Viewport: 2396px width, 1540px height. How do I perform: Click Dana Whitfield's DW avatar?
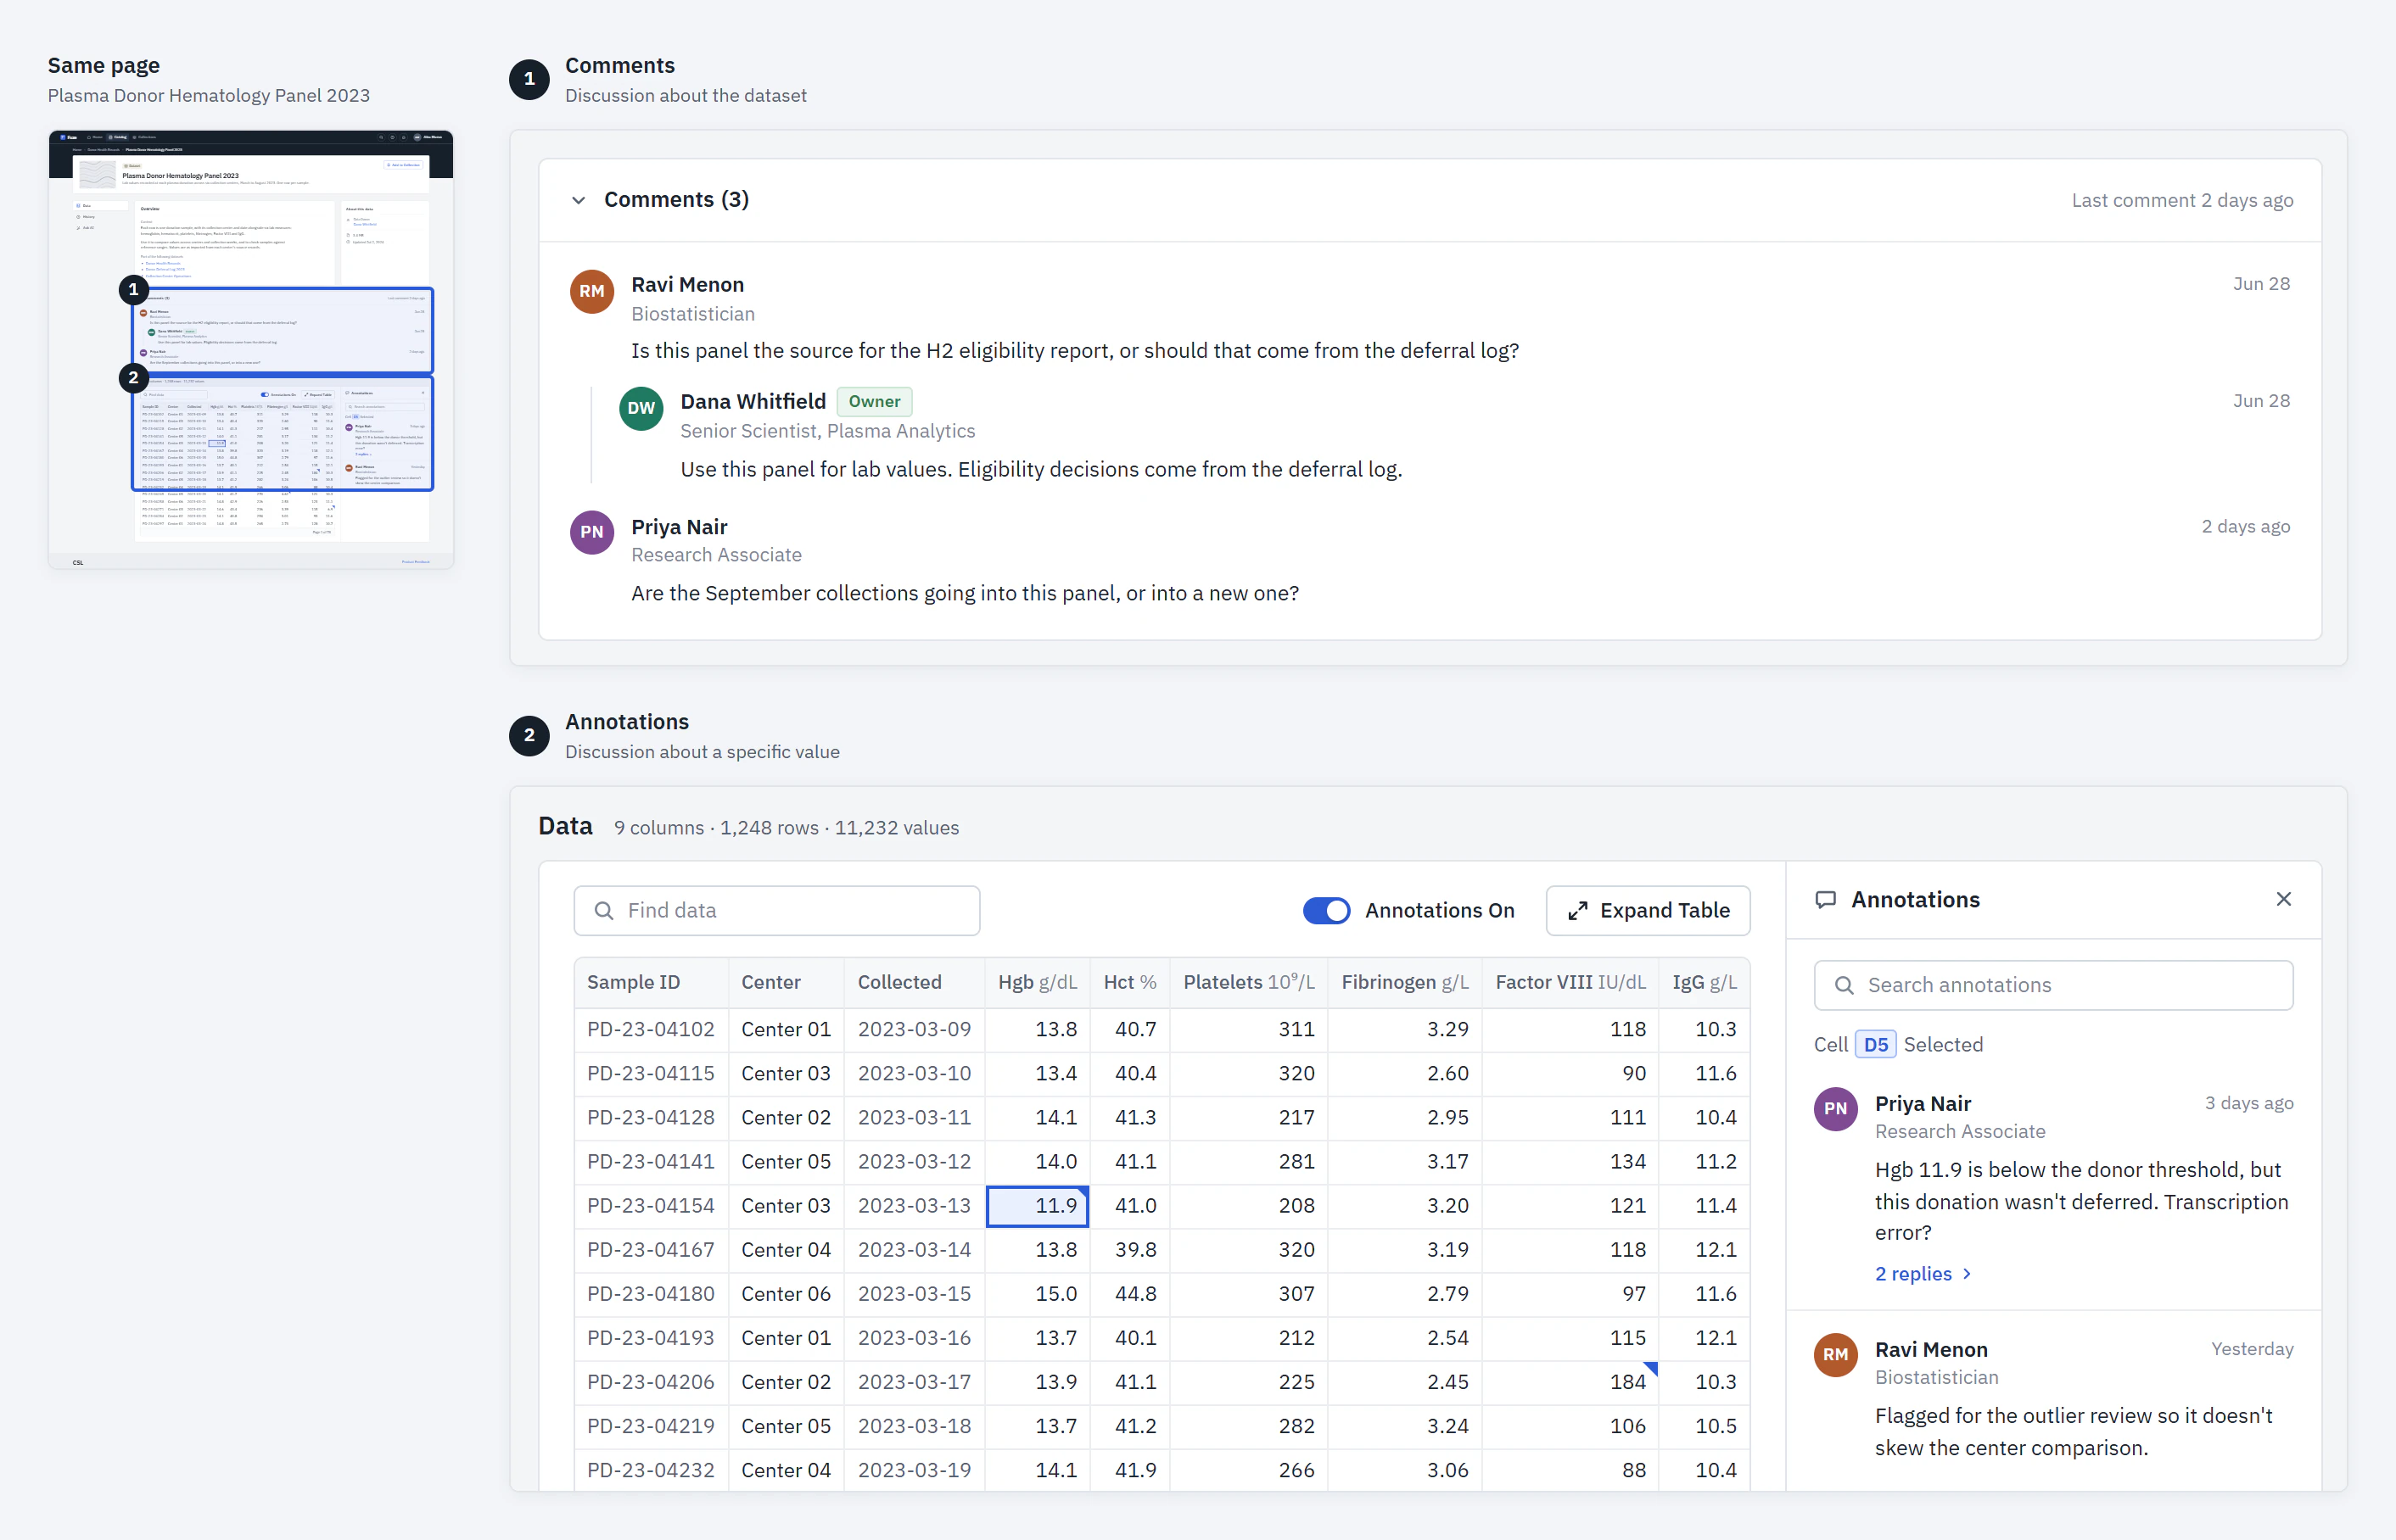coord(641,408)
